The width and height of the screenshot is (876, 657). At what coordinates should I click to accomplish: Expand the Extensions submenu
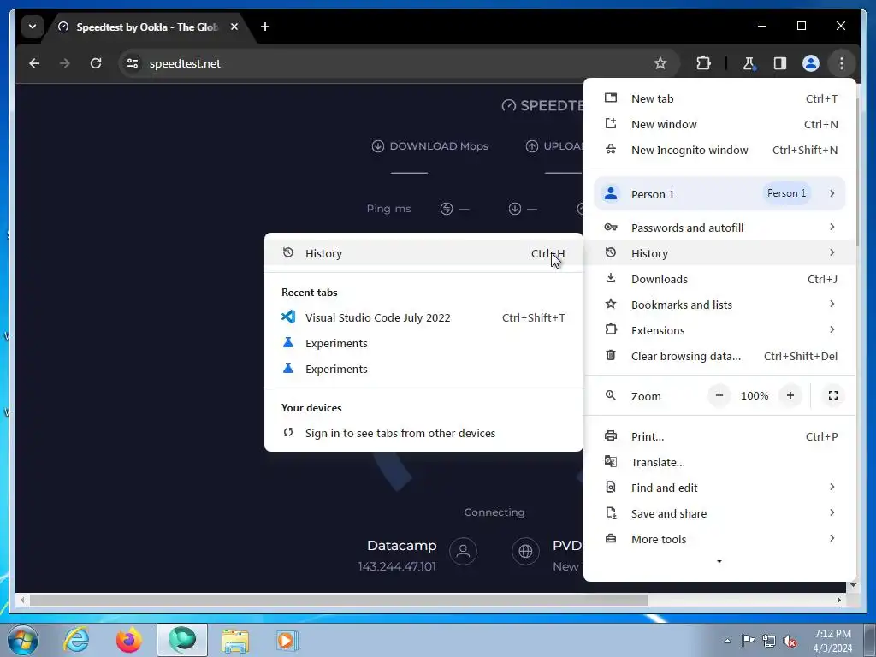click(x=719, y=330)
